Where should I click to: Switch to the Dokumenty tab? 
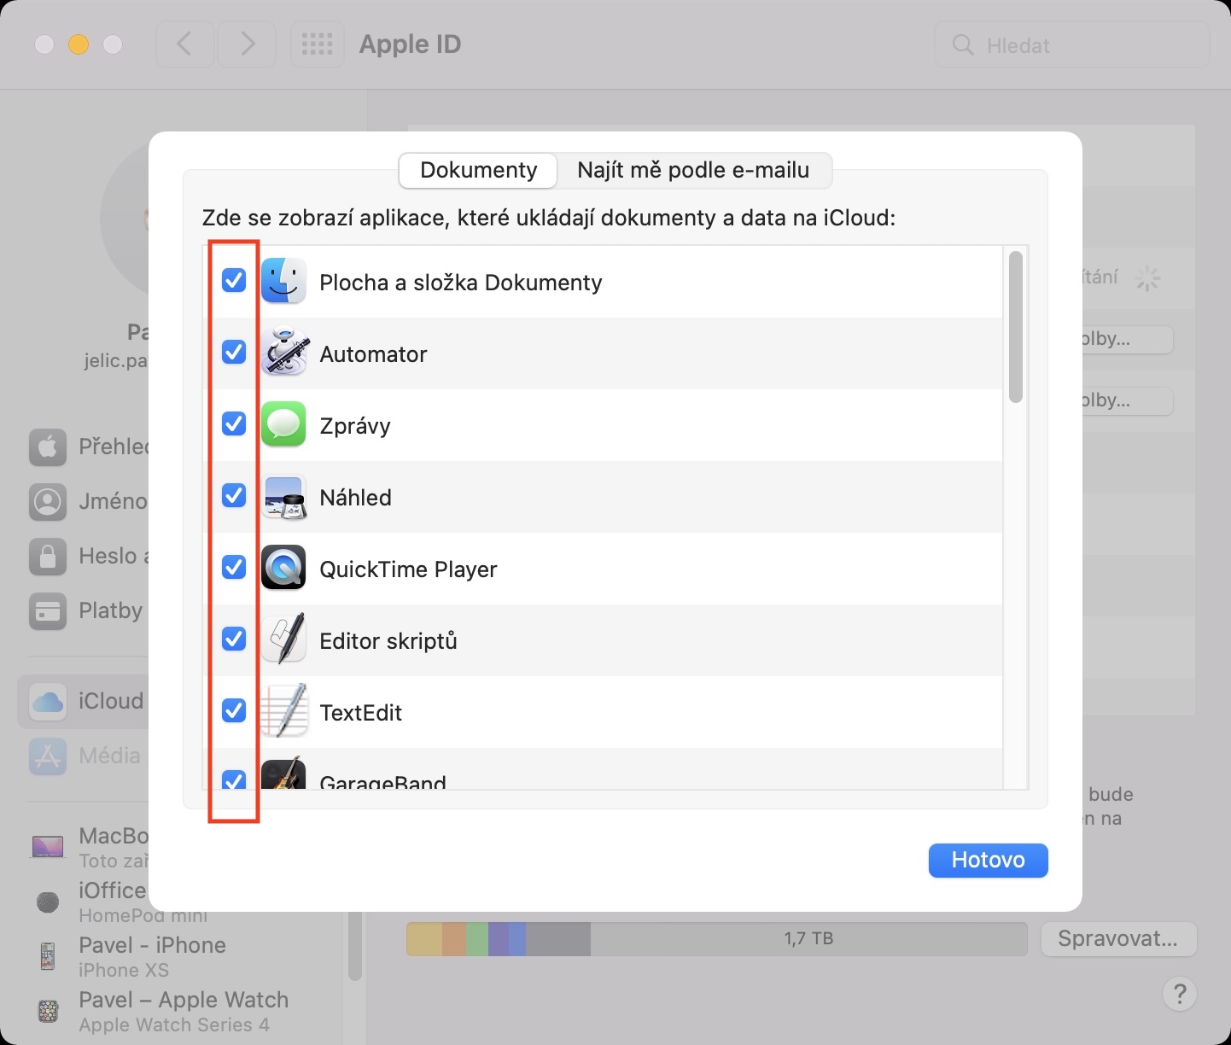tap(478, 170)
